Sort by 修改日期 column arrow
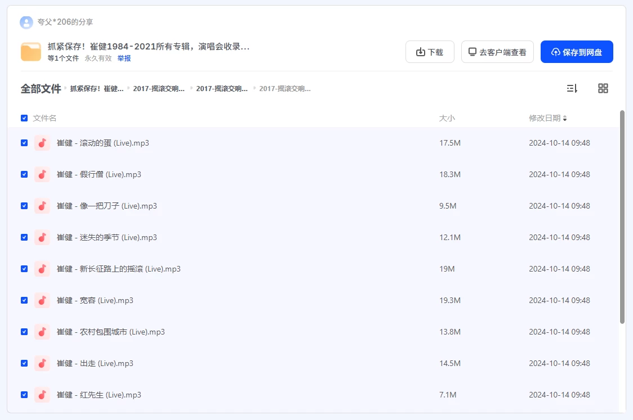Screen dimensions: 633x420 click(x=565, y=119)
